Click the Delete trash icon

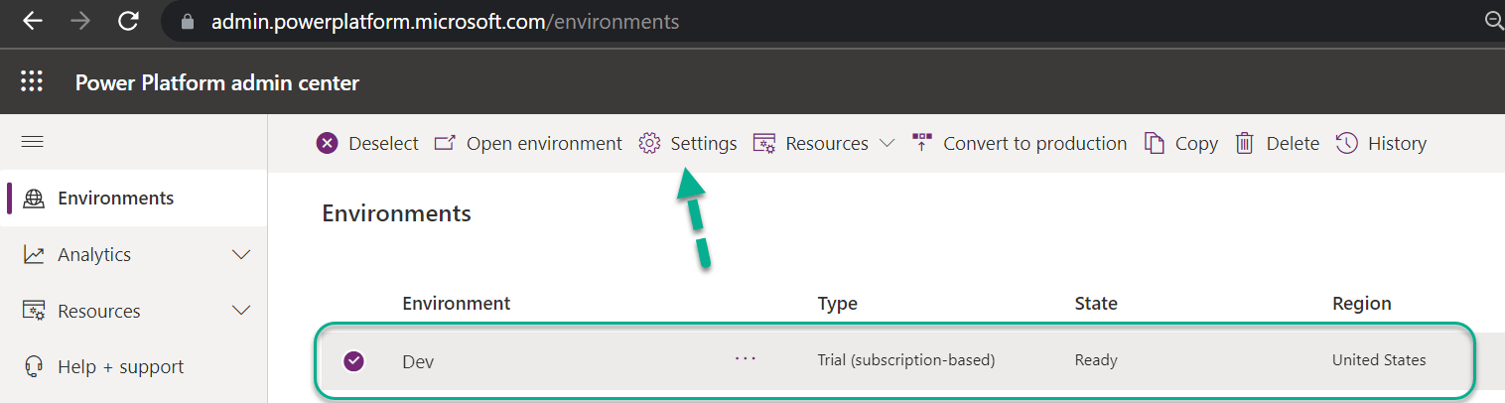(1245, 144)
